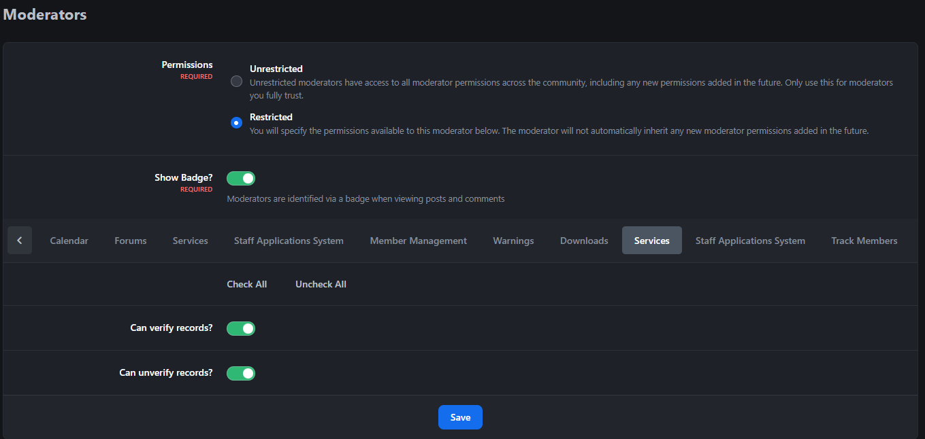Turn off the Can unverify records toggle
This screenshot has width=925, height=439.
click(x=241, y=373)
